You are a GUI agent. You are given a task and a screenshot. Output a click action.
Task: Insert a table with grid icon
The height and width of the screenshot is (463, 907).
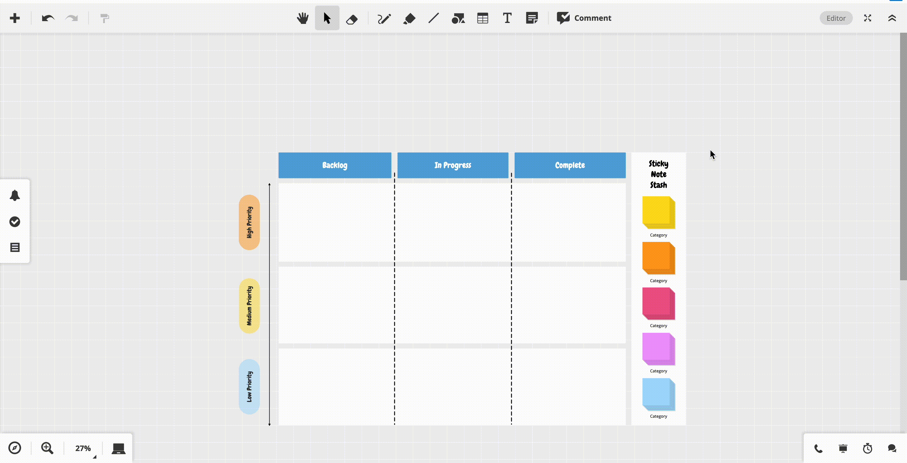pyautogui.click(x=483, y=18)
